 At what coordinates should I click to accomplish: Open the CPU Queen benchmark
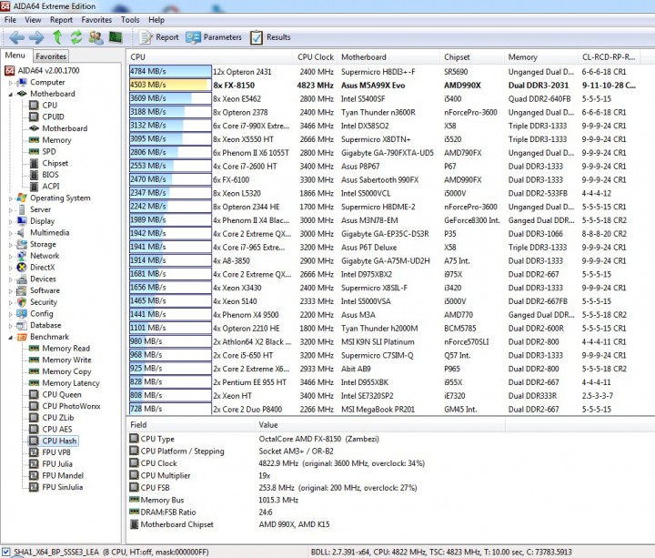tap(55, 395)
